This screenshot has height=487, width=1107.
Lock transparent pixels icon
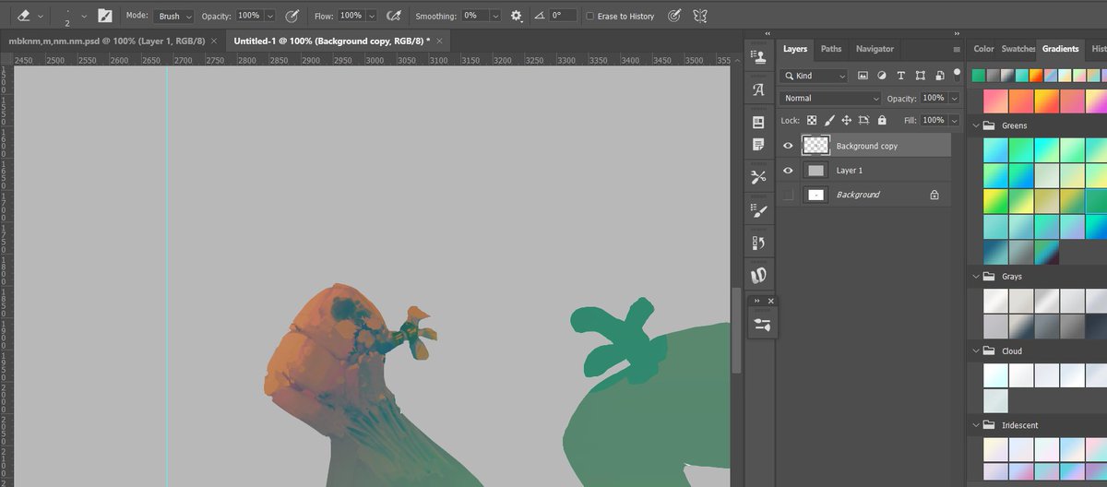[x=812, y=120]
